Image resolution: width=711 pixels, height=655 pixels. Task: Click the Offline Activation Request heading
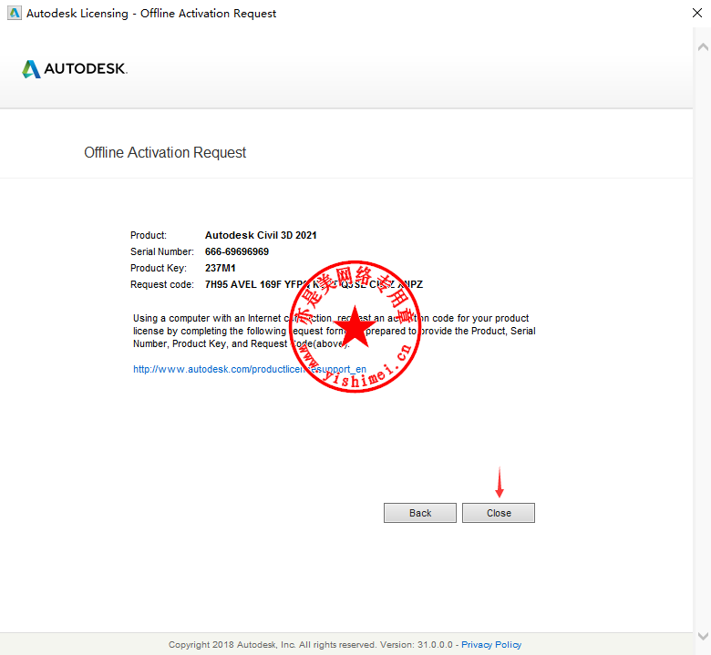click(165, 152)
